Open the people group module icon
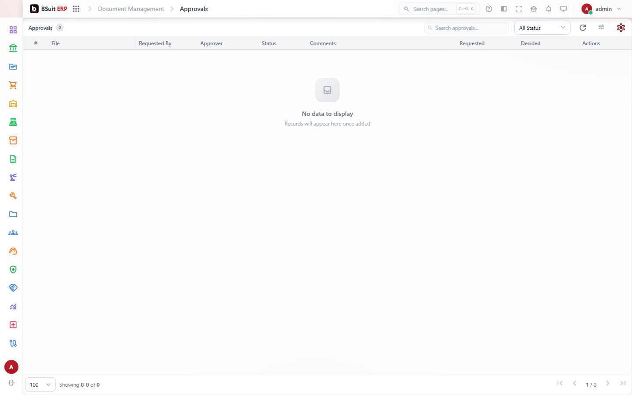The image size is (632, 395). coord(13,233)
